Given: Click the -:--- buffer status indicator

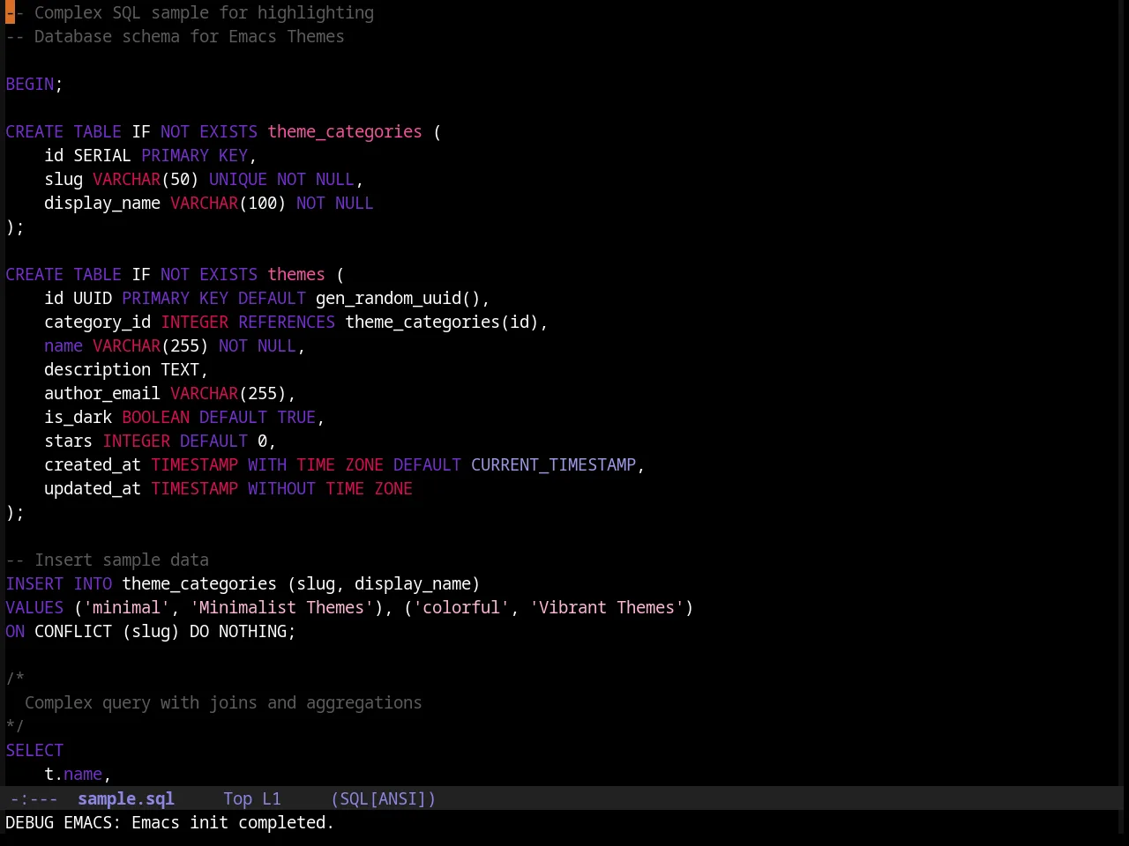Looking at the screenshot, I should pos(34,798).
